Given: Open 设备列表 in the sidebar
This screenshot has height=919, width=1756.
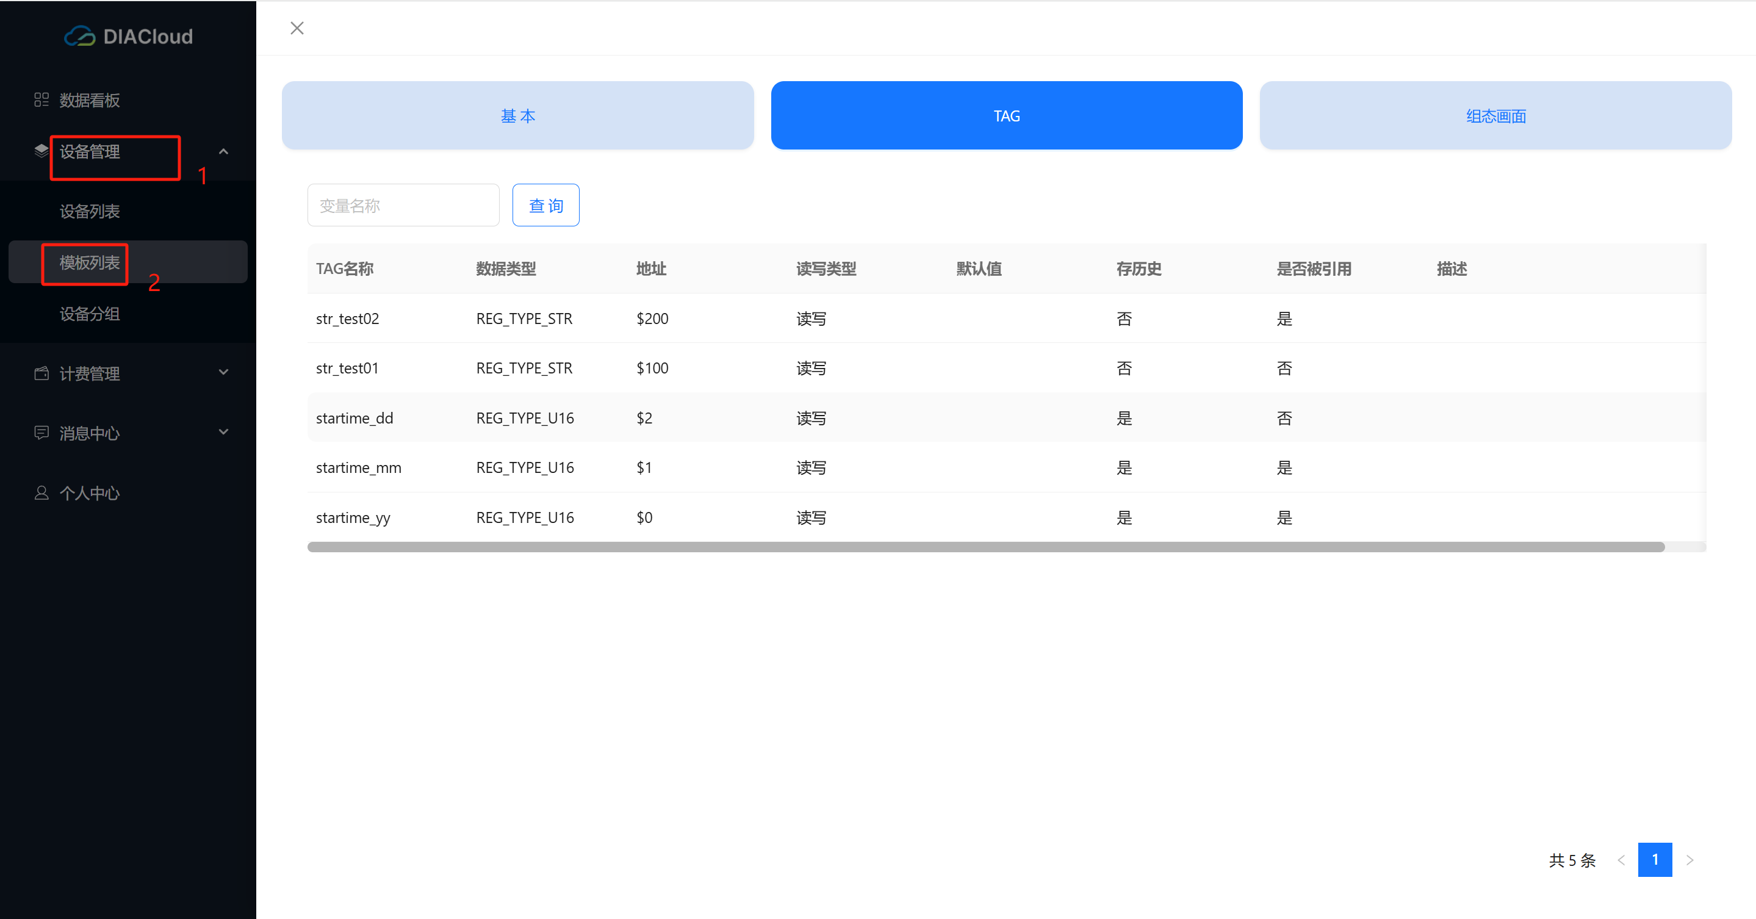Looking at the screenshot, I should tap(89, 211).
